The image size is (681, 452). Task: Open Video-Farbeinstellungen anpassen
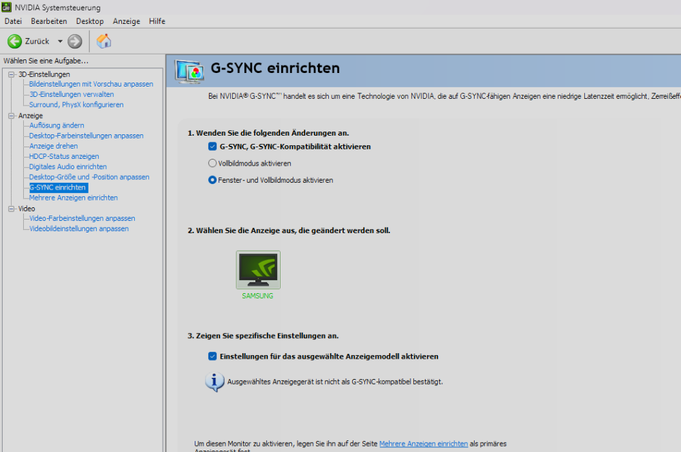tap(82, 218)
